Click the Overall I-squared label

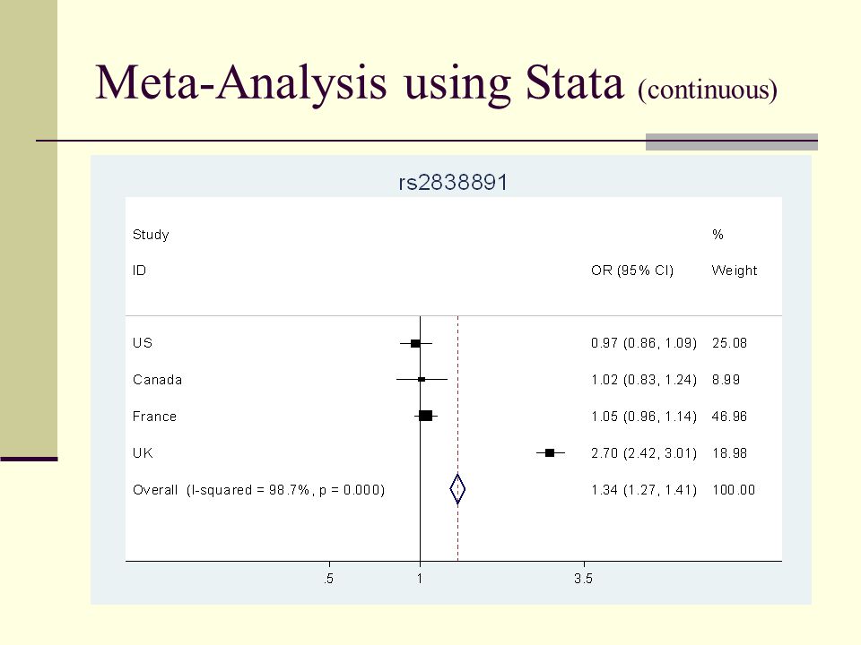click(258, 490)
